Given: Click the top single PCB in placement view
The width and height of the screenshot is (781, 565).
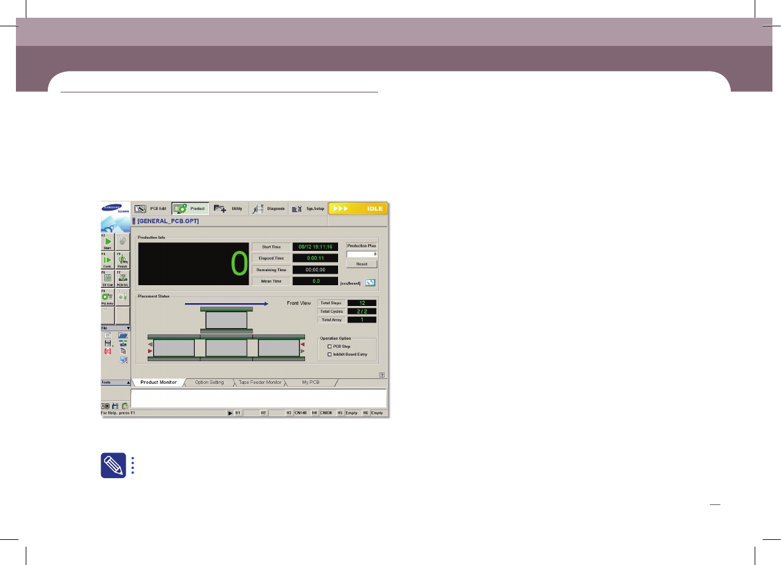Looking at the screenshot, I should coord(227,320).
